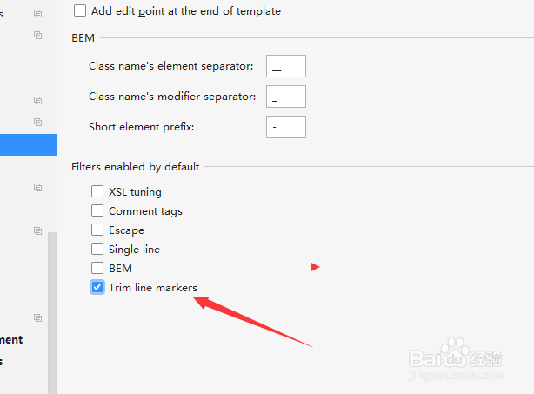Enable Add edit point at end of template

coord(80,11)
